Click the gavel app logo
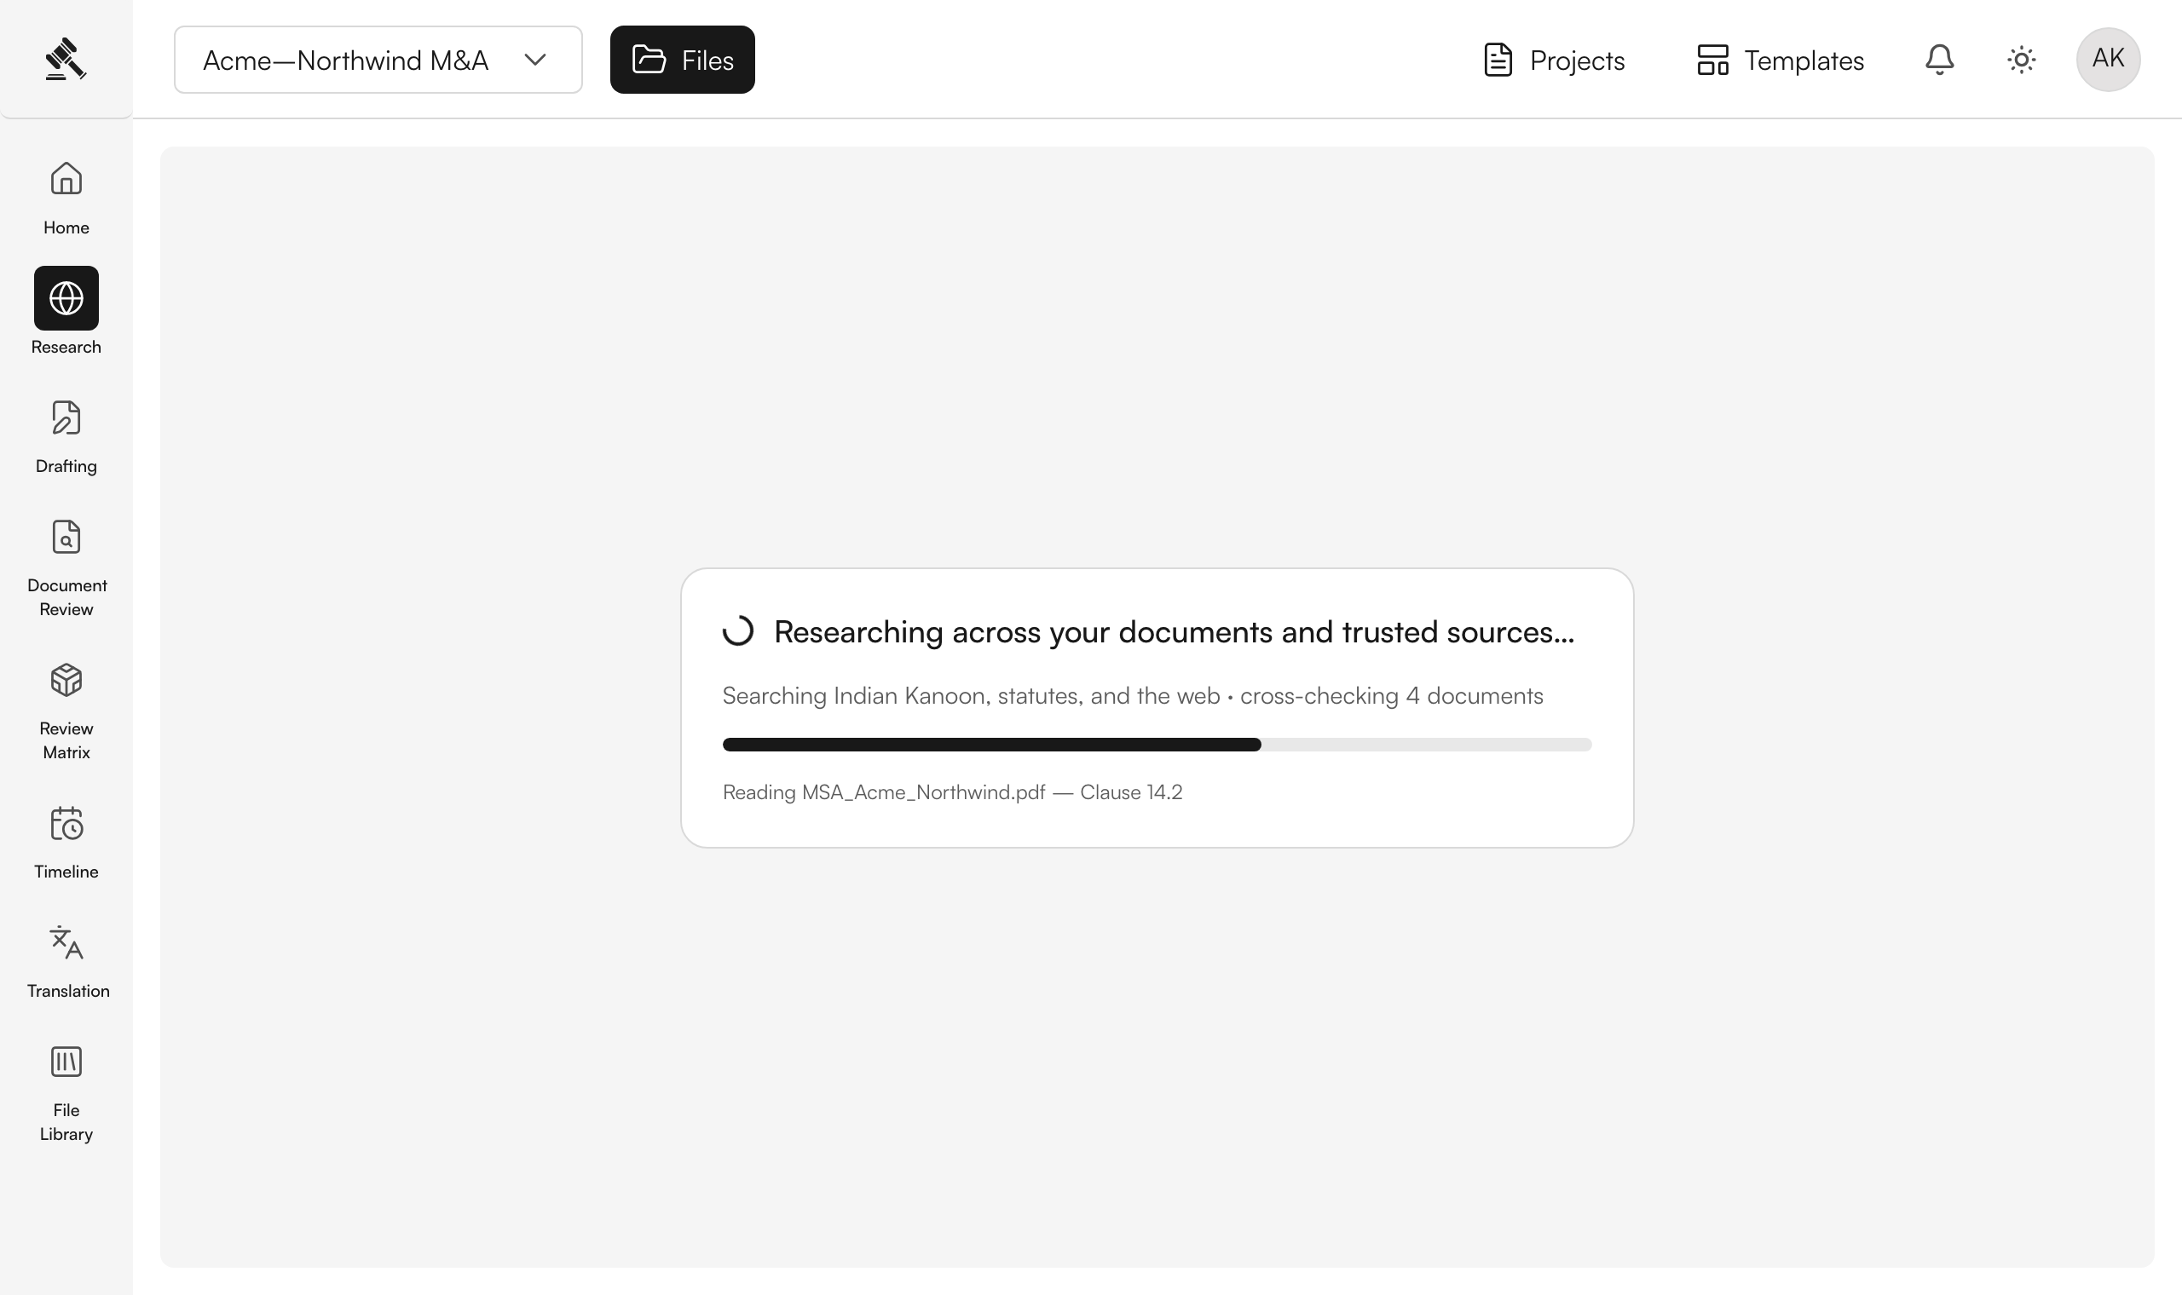The image size is (2182, 1295). pos(66,60)
